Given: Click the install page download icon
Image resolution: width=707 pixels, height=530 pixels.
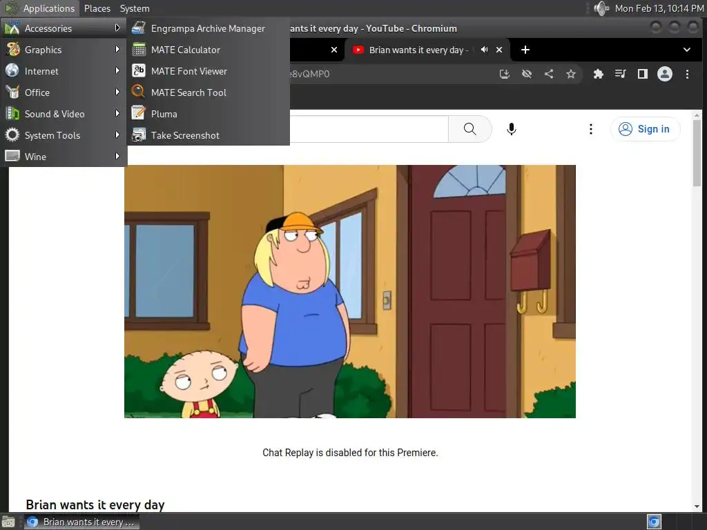Looking at the screenshot, I should pyautogui.click(x=505, y=74).
